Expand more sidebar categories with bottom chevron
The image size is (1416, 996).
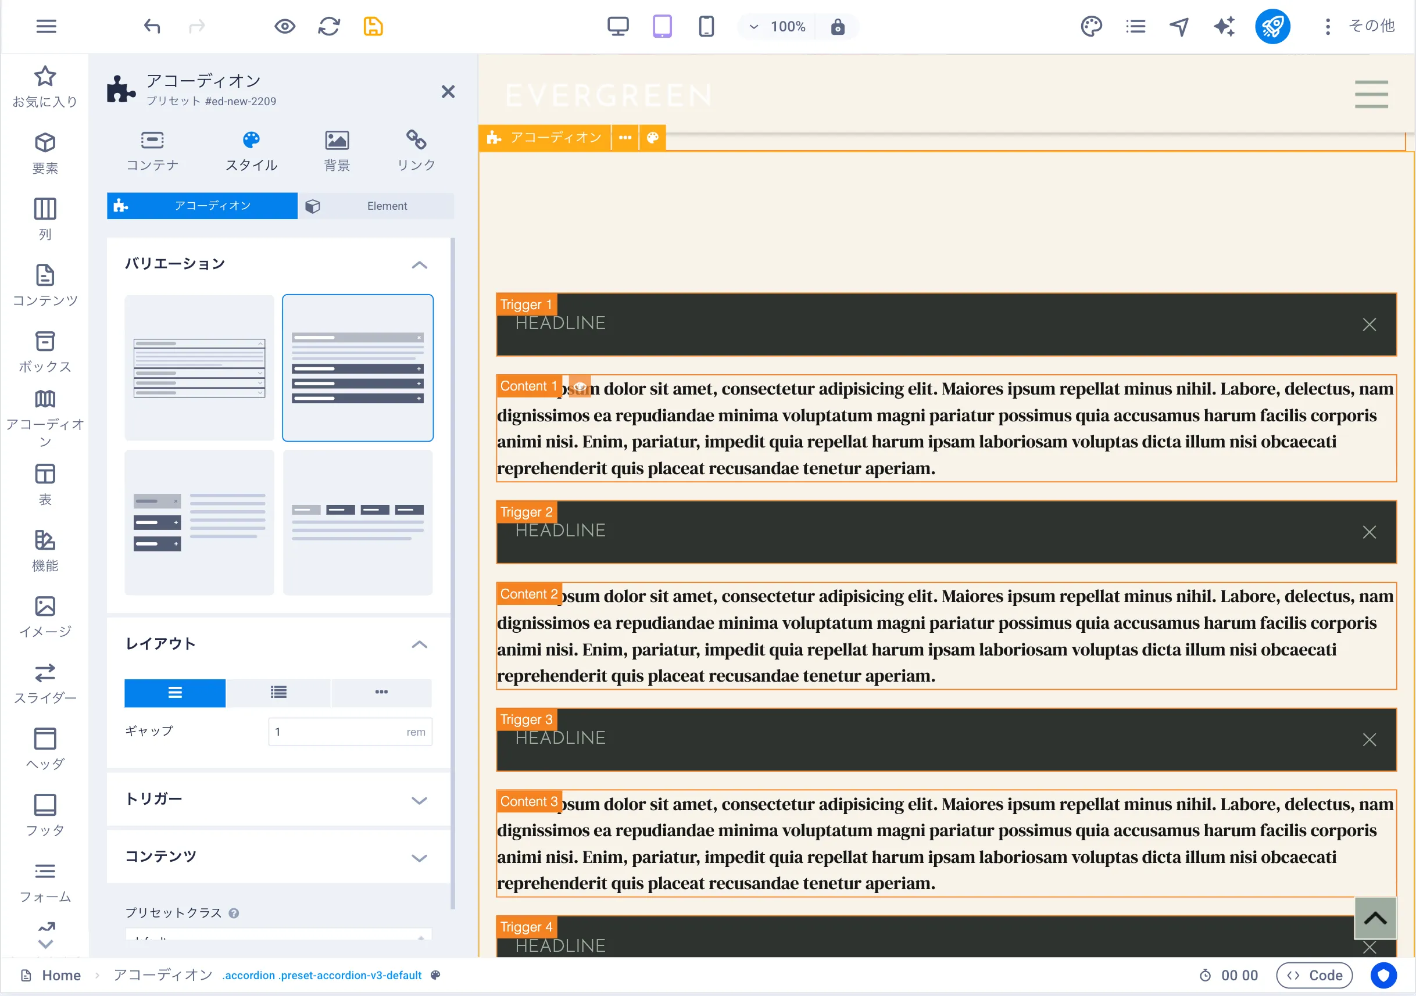tap(46, 944)
